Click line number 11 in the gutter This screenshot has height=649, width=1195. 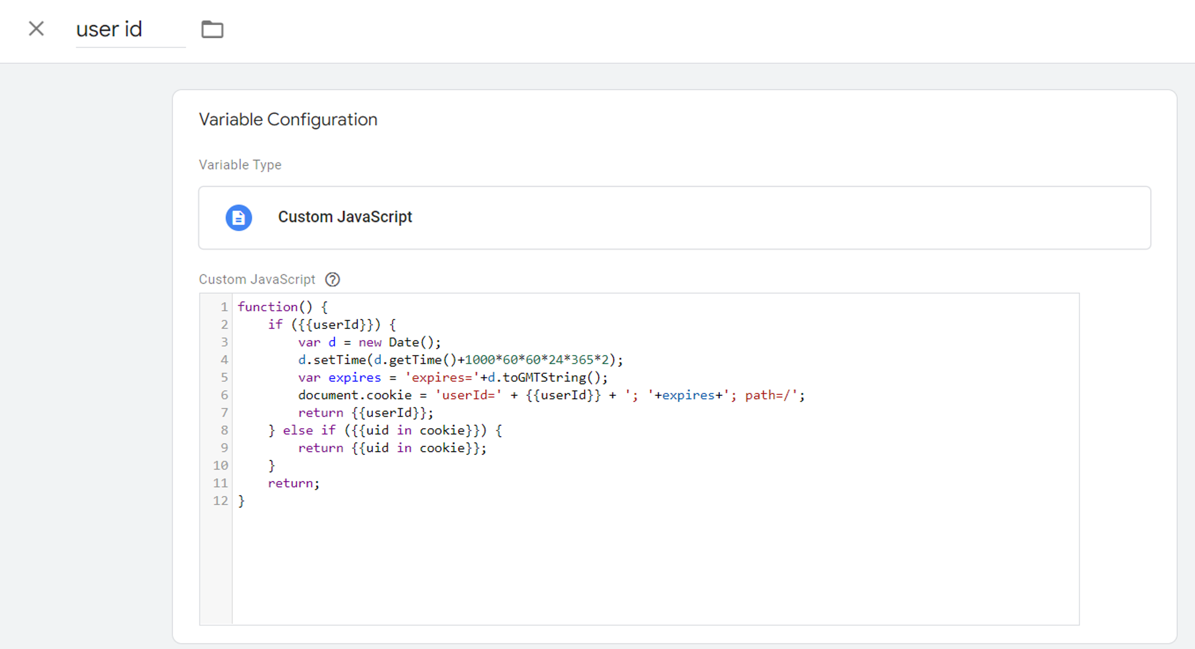tap(220, 483)
